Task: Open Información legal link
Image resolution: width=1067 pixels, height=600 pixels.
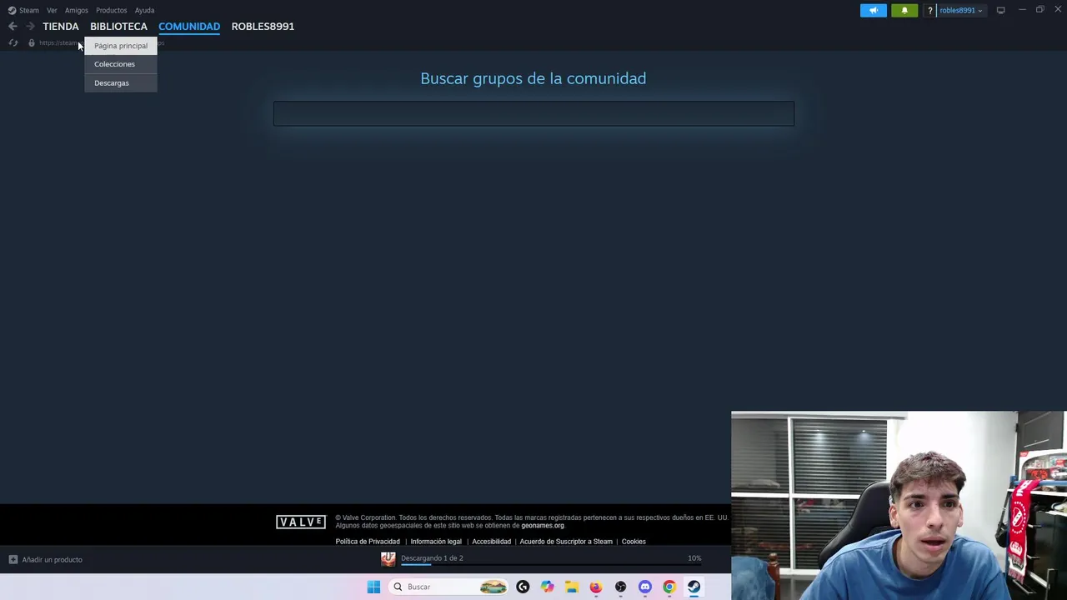Action: [436, 542]
